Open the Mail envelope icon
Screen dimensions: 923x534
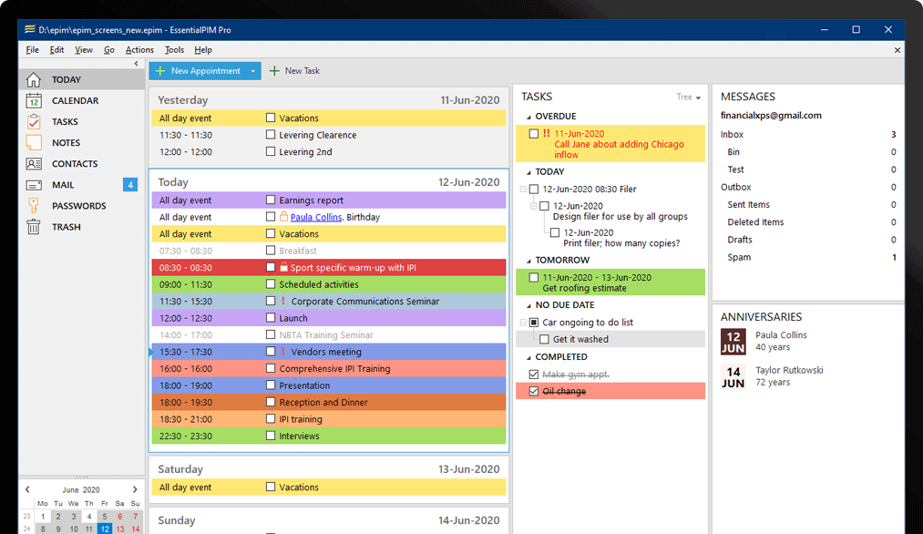coord(34,185)
